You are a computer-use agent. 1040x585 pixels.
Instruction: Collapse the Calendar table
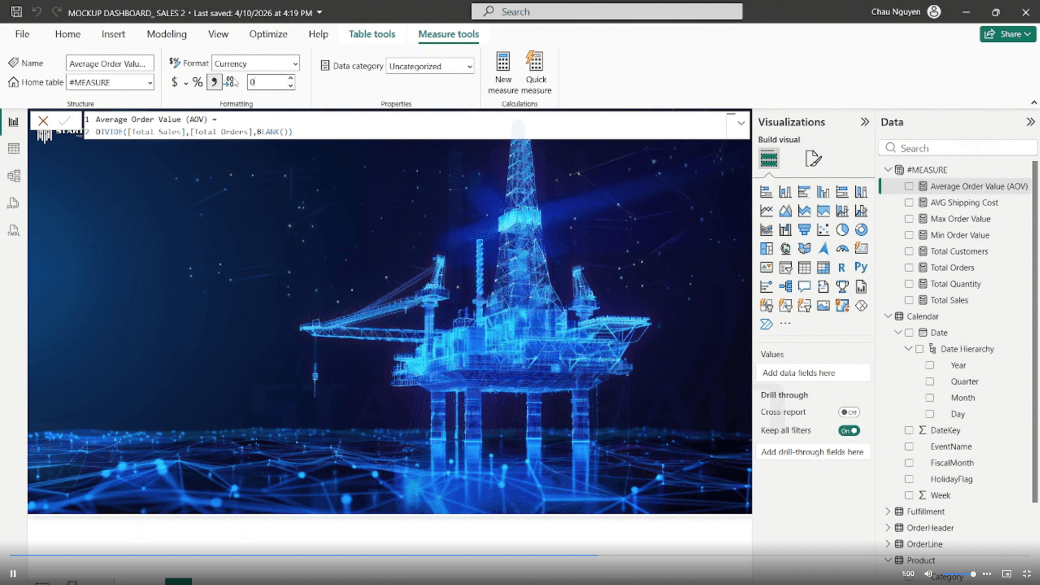pyautogui.click(x=888, y=316)
